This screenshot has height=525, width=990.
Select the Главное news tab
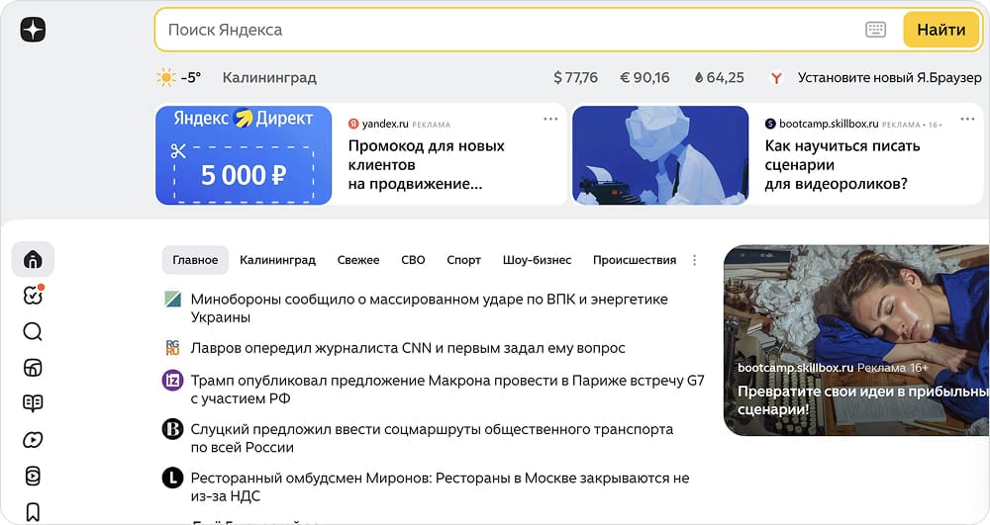[195, 260]
